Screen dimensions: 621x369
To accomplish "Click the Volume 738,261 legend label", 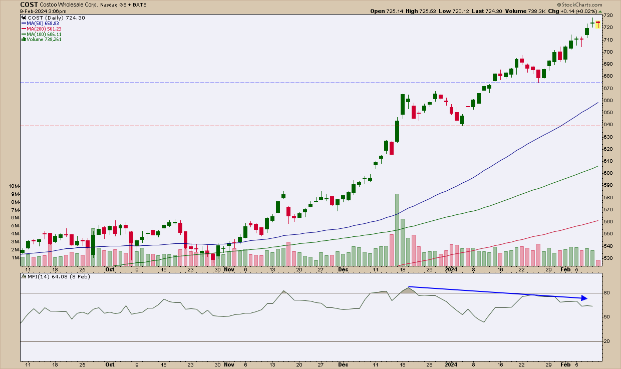I will 44,40.
